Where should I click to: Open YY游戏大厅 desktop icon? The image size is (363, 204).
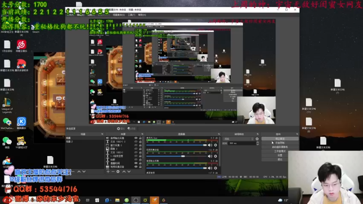[x=21, y=142]
